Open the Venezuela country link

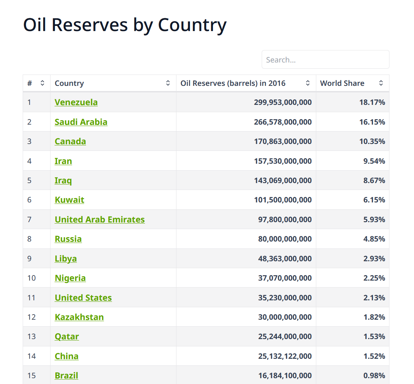(x=76, y=102)
